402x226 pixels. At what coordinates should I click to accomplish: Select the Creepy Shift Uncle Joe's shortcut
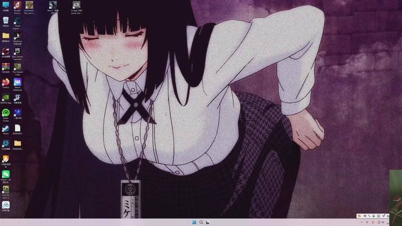76,8
